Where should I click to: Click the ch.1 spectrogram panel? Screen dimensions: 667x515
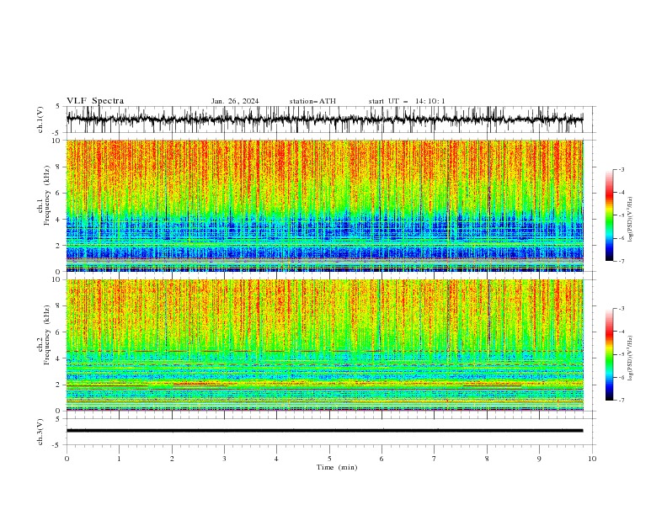pyautogui.click(x=324, y=205)
